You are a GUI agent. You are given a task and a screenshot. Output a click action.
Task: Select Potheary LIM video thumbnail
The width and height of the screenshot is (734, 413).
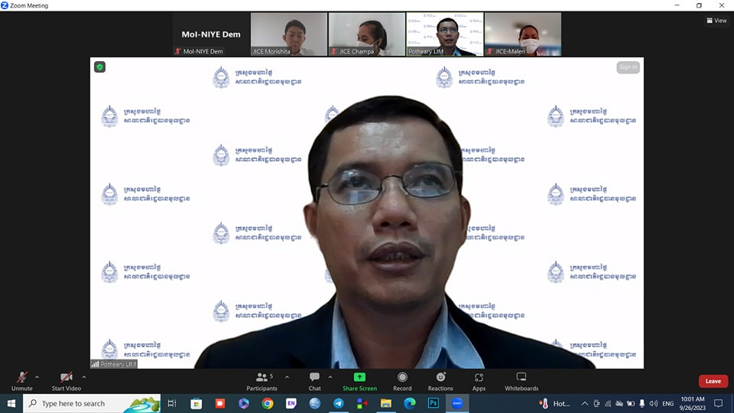[x=445, y=34]
